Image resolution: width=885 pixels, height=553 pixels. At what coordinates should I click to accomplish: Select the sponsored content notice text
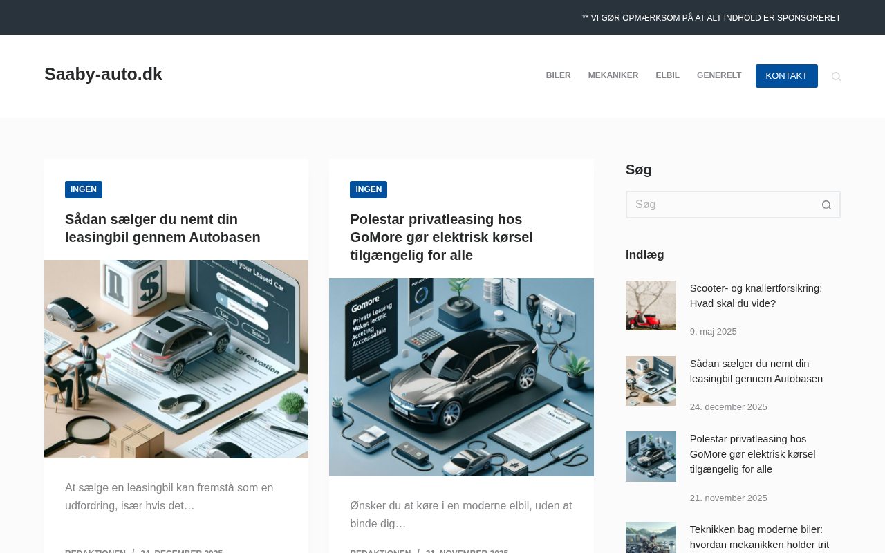(x=711, y=18)
